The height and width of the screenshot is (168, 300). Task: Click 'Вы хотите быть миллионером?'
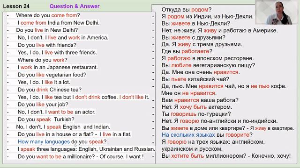pos(204,156)
